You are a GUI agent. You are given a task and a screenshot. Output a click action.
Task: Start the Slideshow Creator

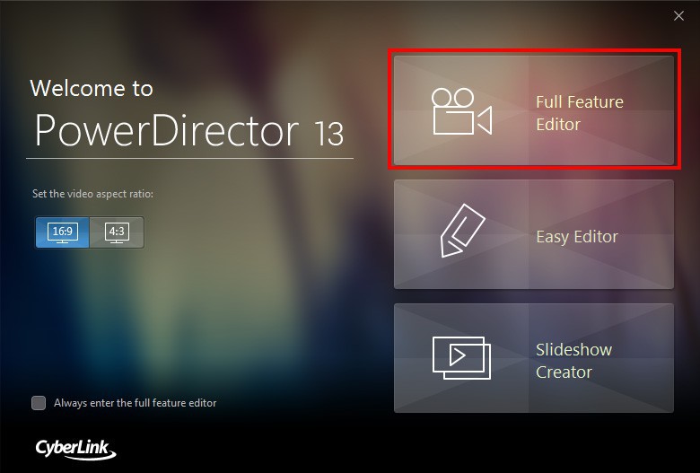(533, 358)
